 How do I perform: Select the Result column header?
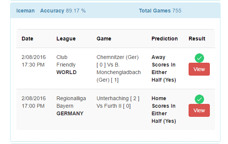[197, 39]
